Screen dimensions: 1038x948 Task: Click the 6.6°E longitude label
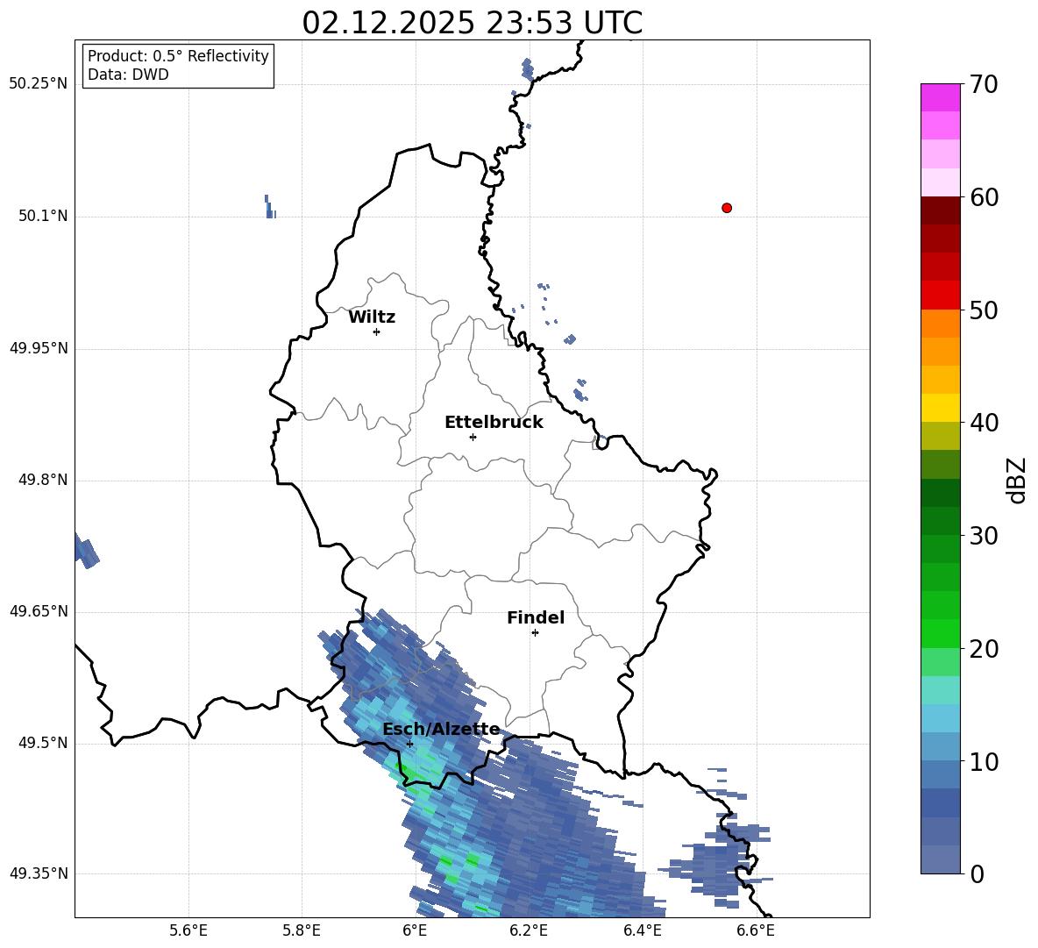point(756,930)
